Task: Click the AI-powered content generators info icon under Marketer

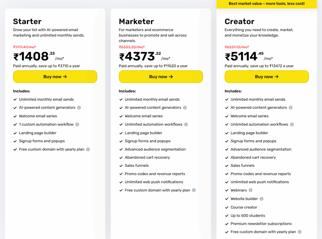Action: tap(185, 108)
